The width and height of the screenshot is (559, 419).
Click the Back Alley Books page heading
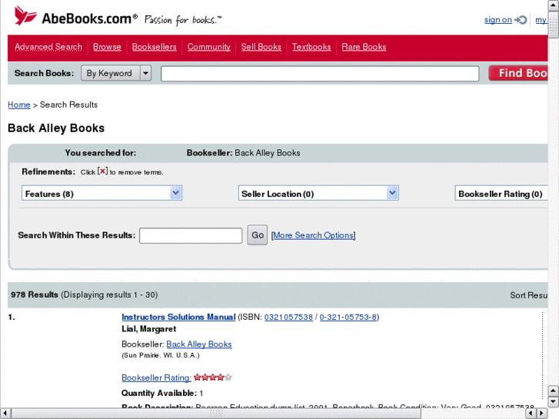[x=56, y=128]
